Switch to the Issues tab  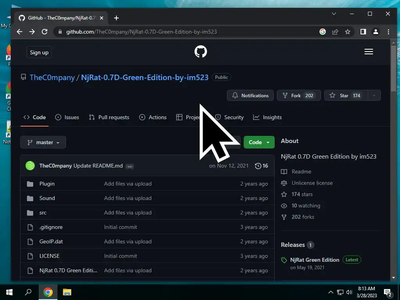[67, 117]
